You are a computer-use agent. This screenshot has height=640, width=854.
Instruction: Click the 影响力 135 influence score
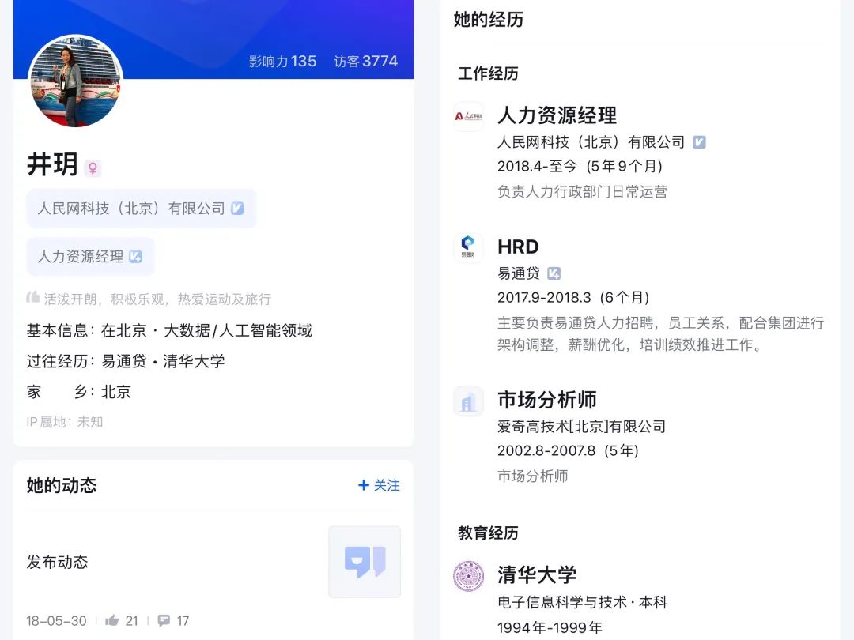[x=282, y=61]
